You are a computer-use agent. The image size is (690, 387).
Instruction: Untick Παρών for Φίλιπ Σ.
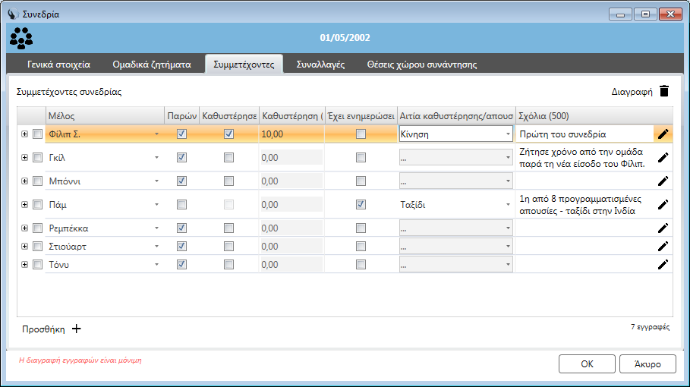pos(181,134)
